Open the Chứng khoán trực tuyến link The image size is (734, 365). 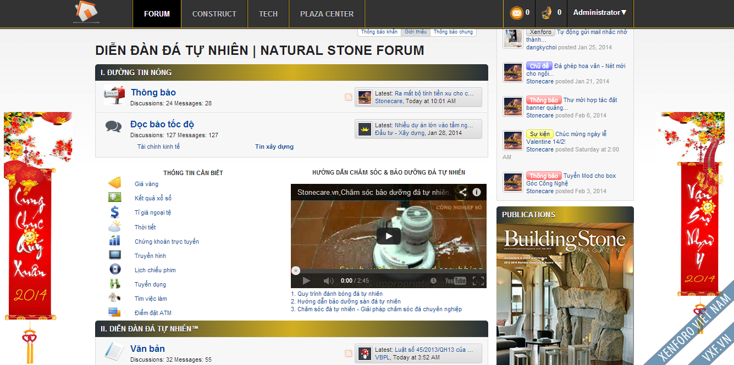167,242
